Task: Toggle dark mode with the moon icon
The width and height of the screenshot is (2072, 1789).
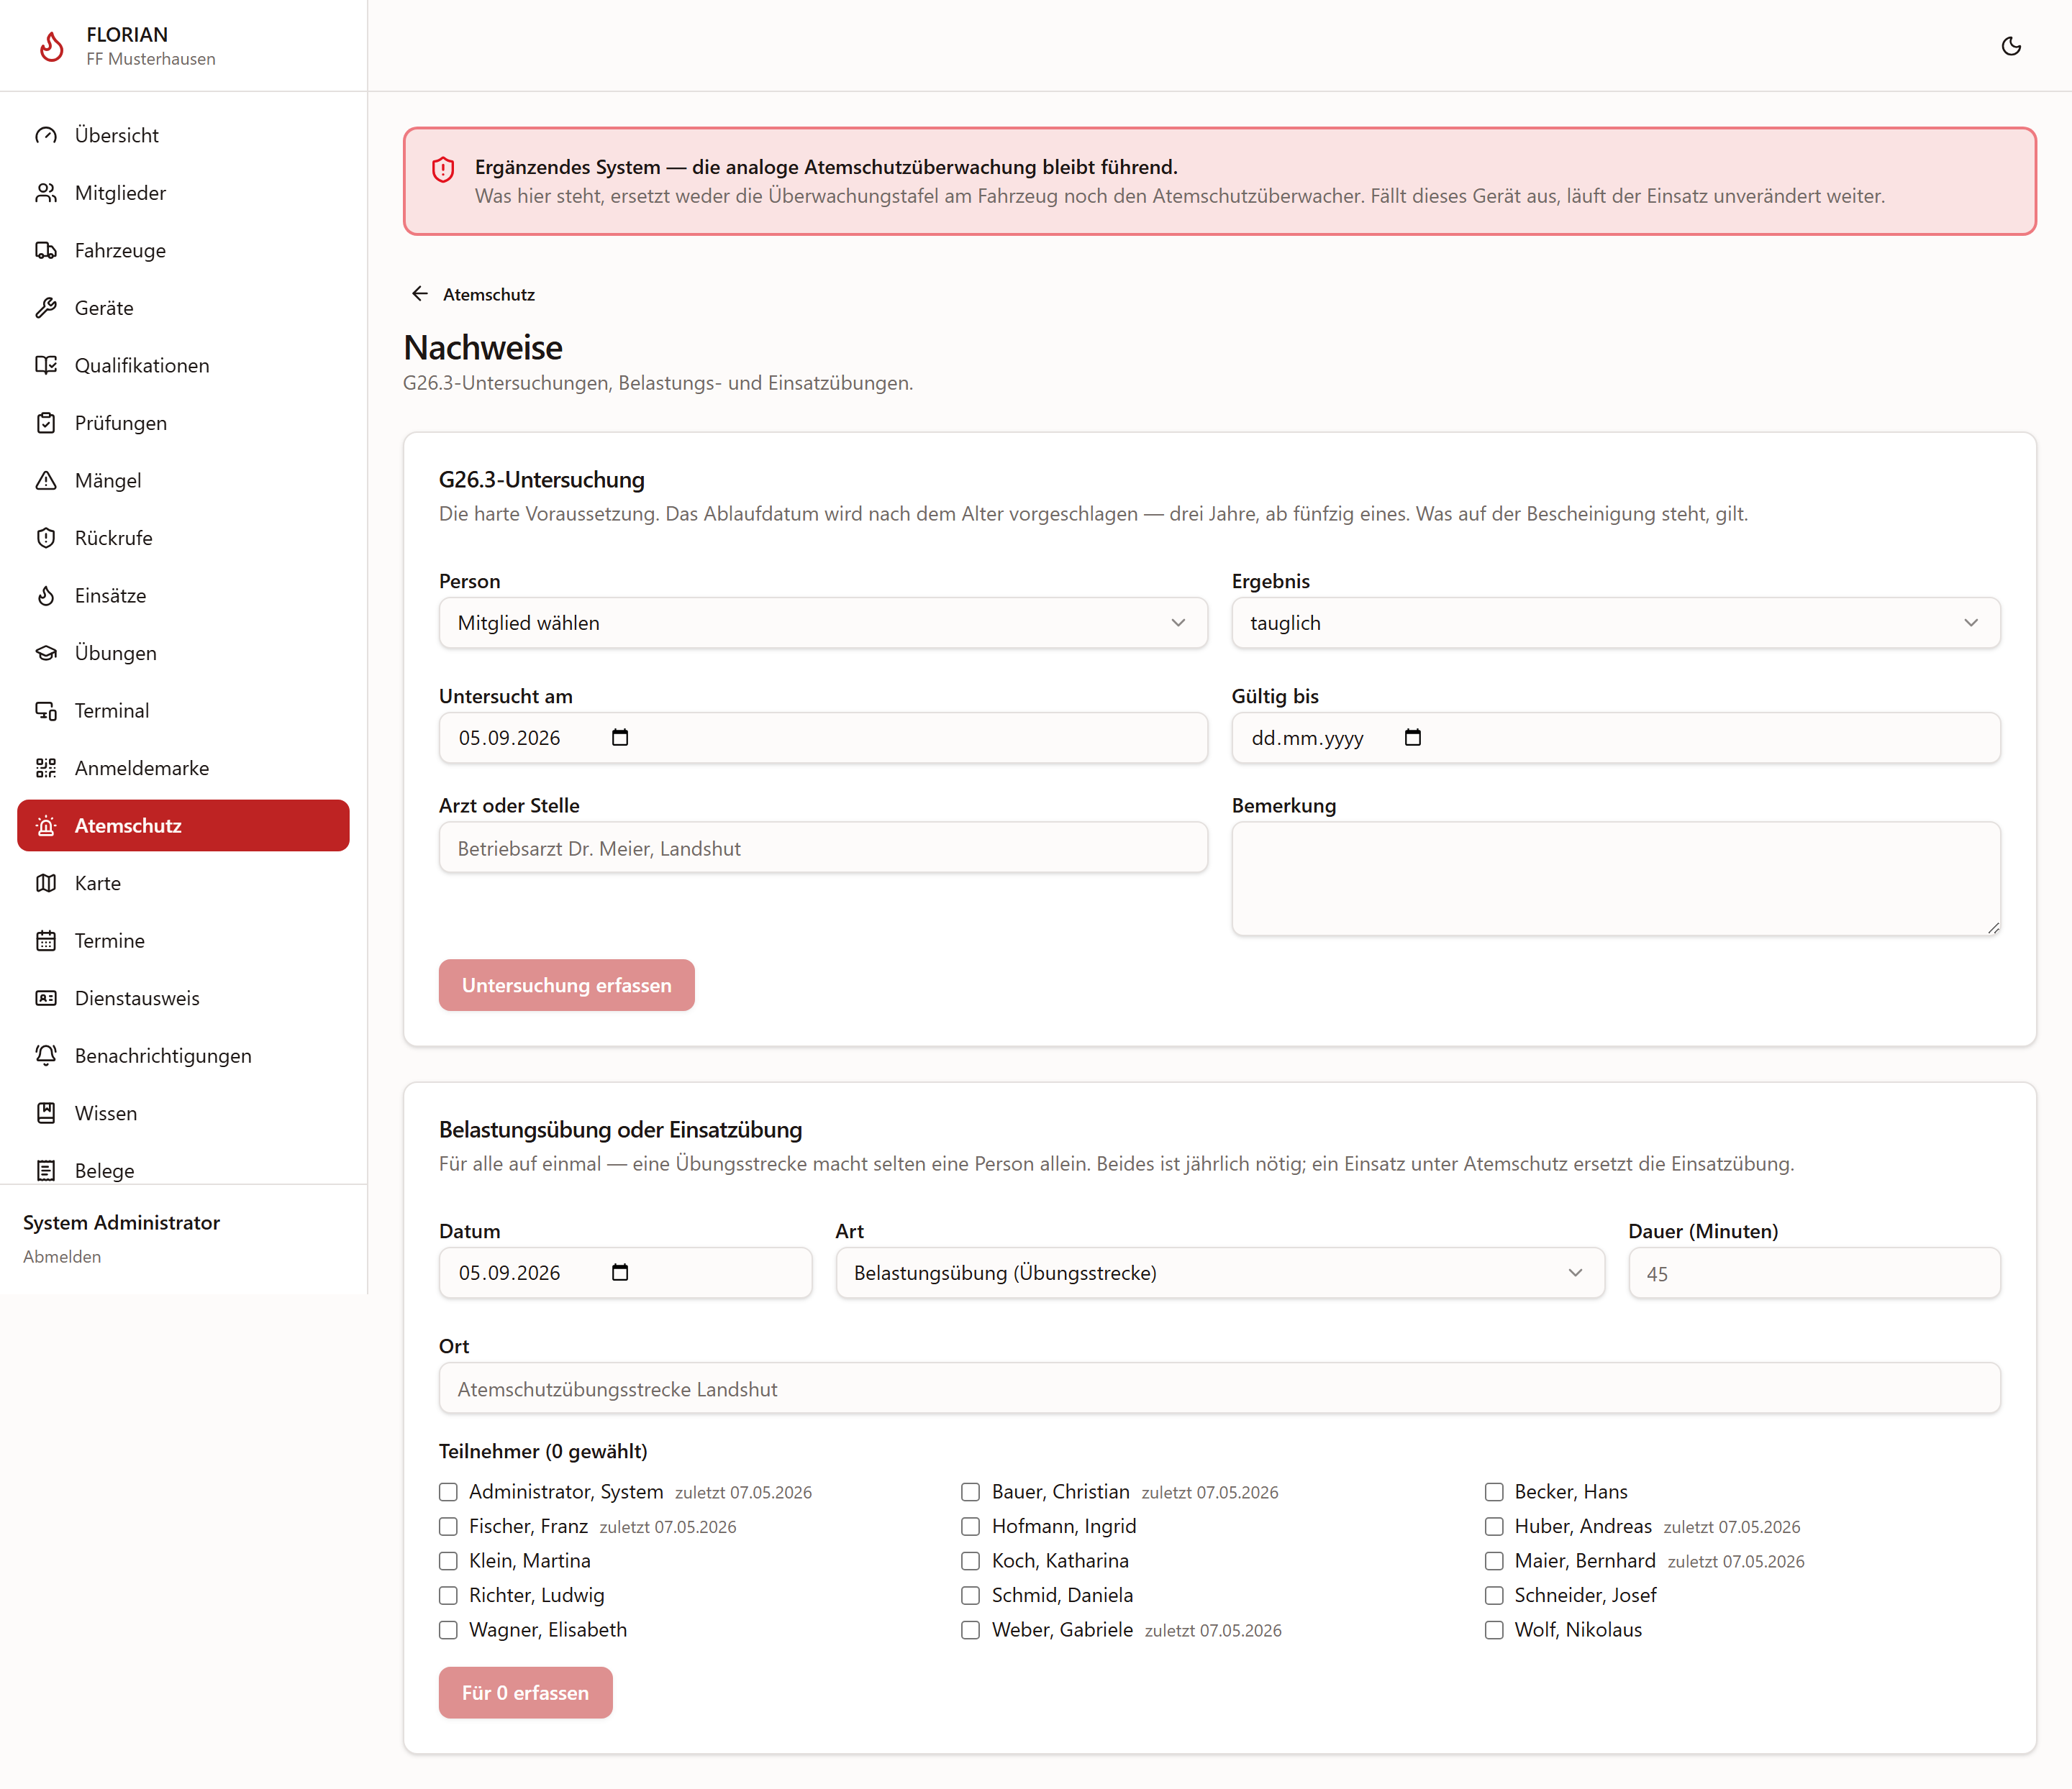Action: click(2011, 46)
